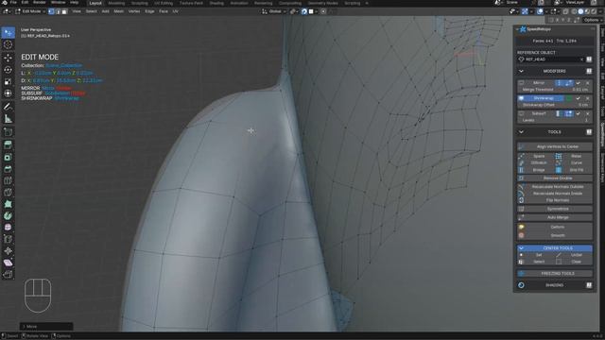Image resolution: width=605 pixels, height=340 pixels.
Task: Toggle Shrinkwrap modifier checkmark
Action: click(578, 98)
